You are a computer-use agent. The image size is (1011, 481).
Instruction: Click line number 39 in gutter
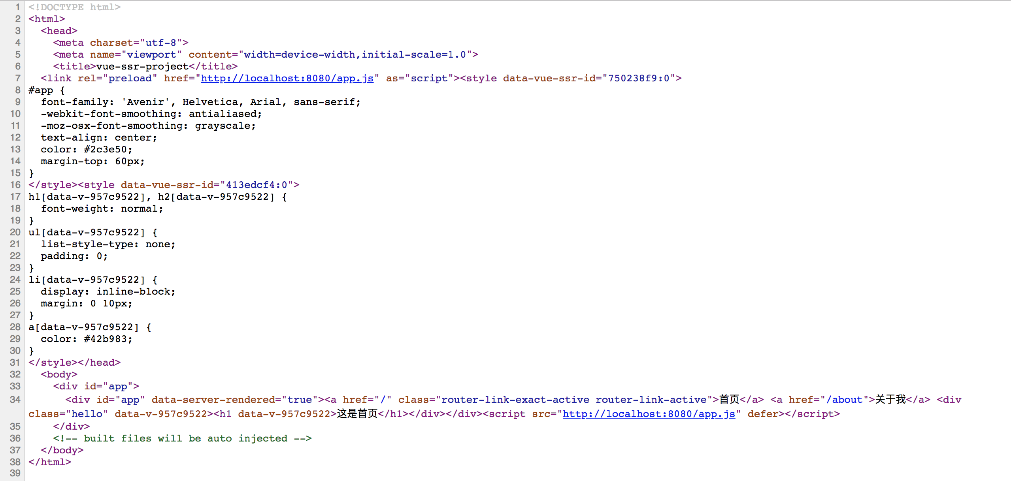(15, 473)
